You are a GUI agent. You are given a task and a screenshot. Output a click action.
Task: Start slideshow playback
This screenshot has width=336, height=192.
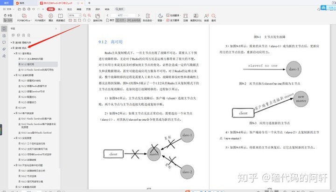coord(51,18)
